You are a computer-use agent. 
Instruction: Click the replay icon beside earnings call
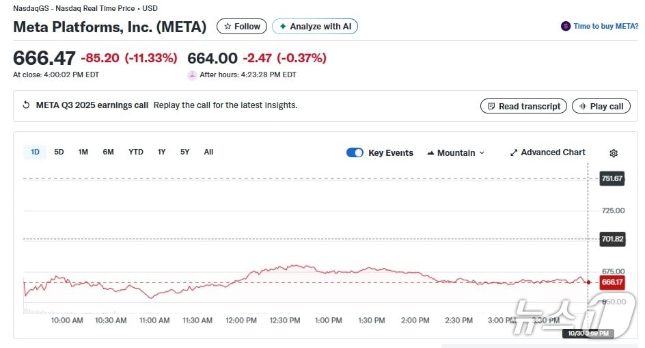(27, 105)
